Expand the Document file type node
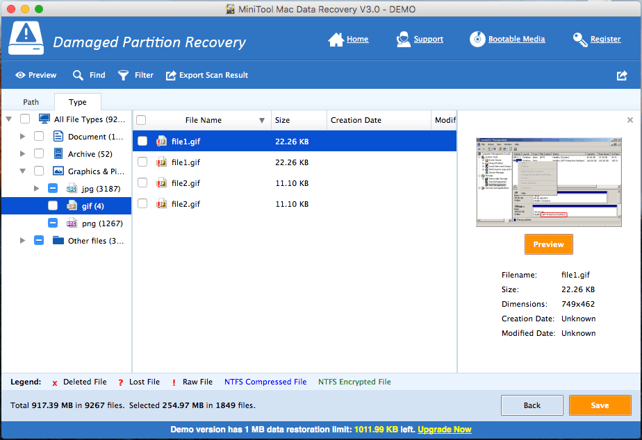This screenshot has width=642, height=440. (23, 137)
